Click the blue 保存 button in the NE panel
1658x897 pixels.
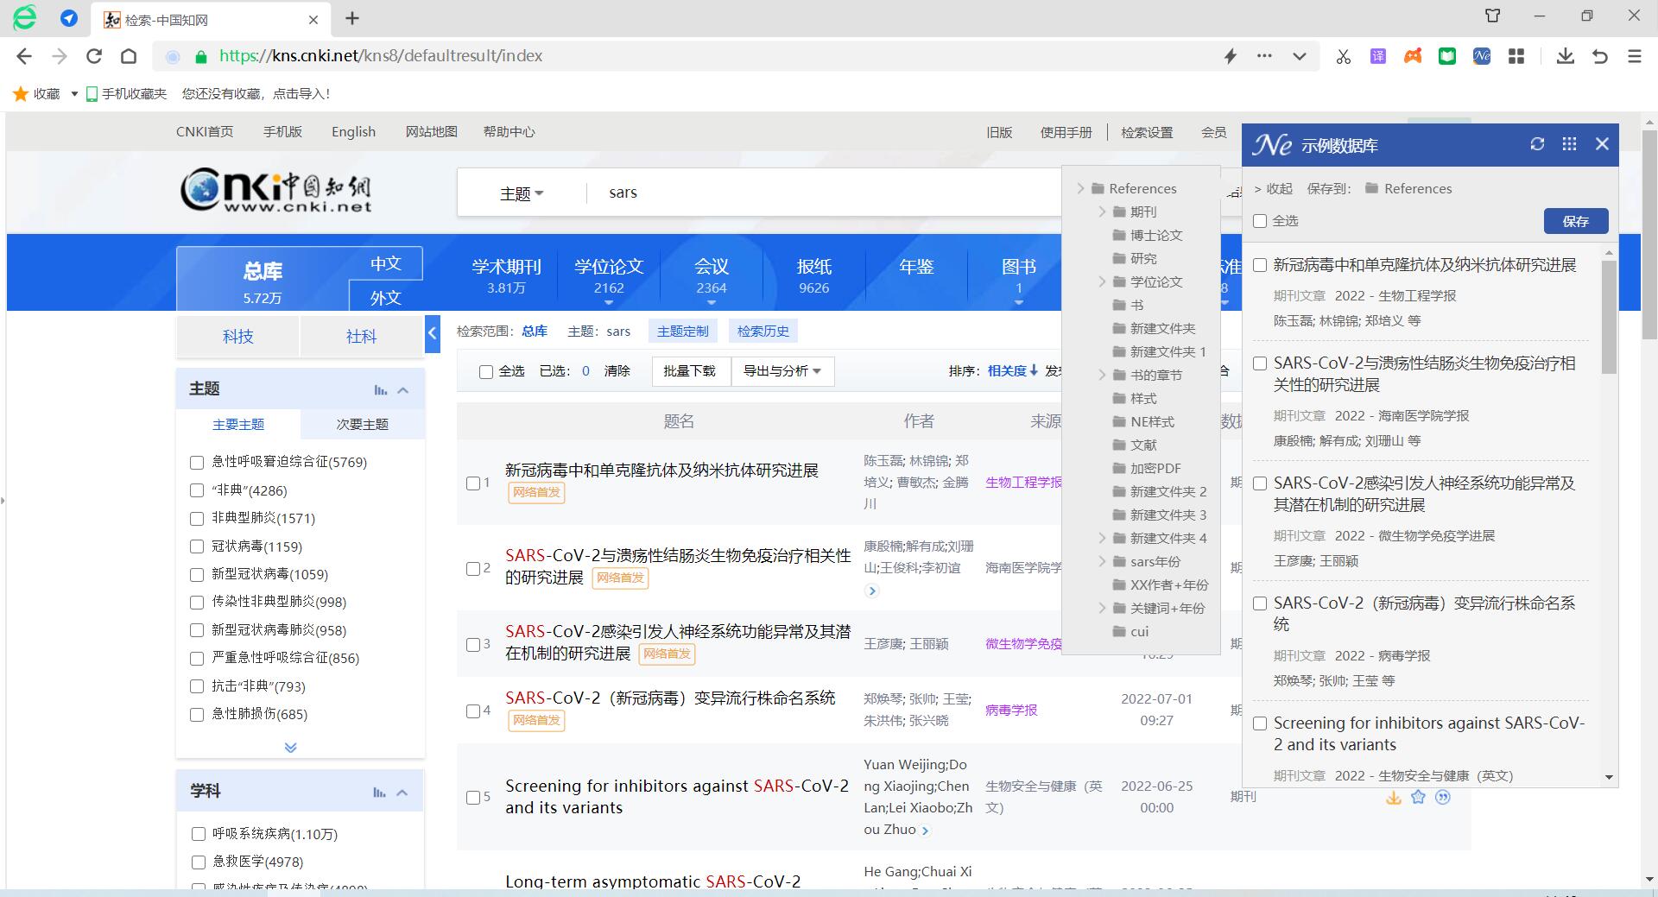point(1576,221)
